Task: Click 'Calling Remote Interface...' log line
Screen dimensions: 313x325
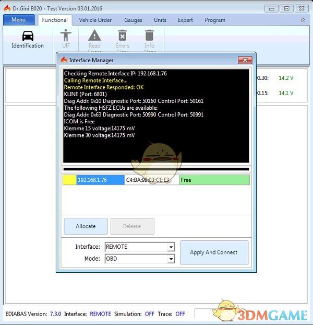Action: coord(95,80)
